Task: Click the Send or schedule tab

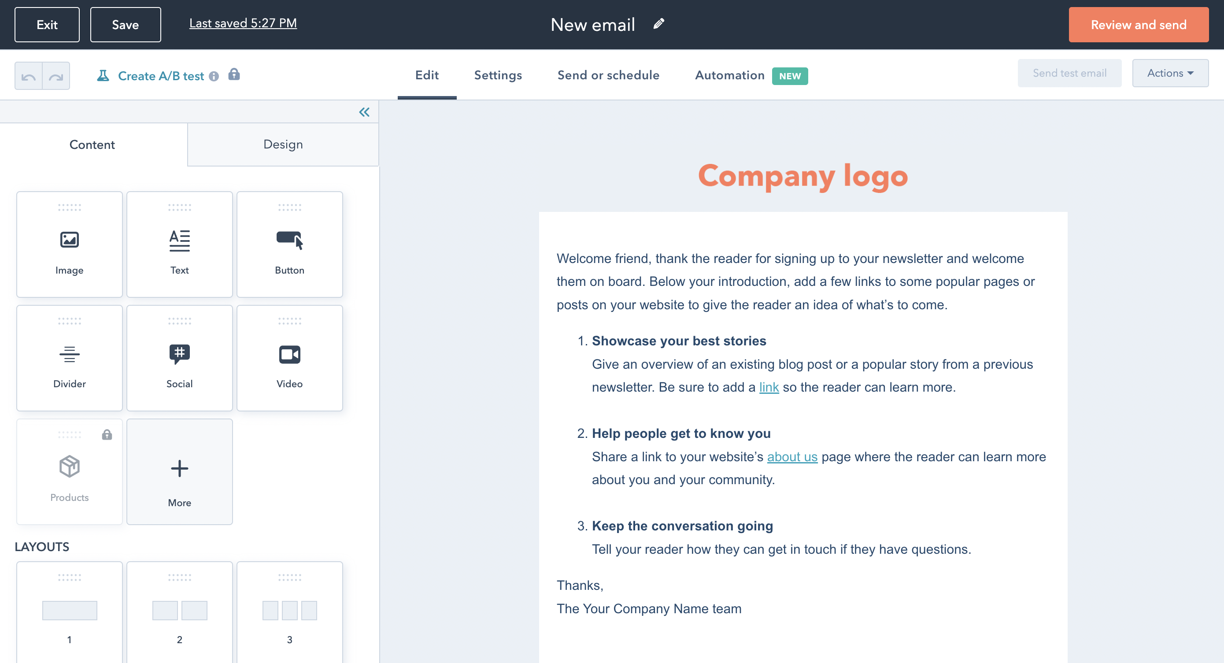Action: [x=608, y=74]
